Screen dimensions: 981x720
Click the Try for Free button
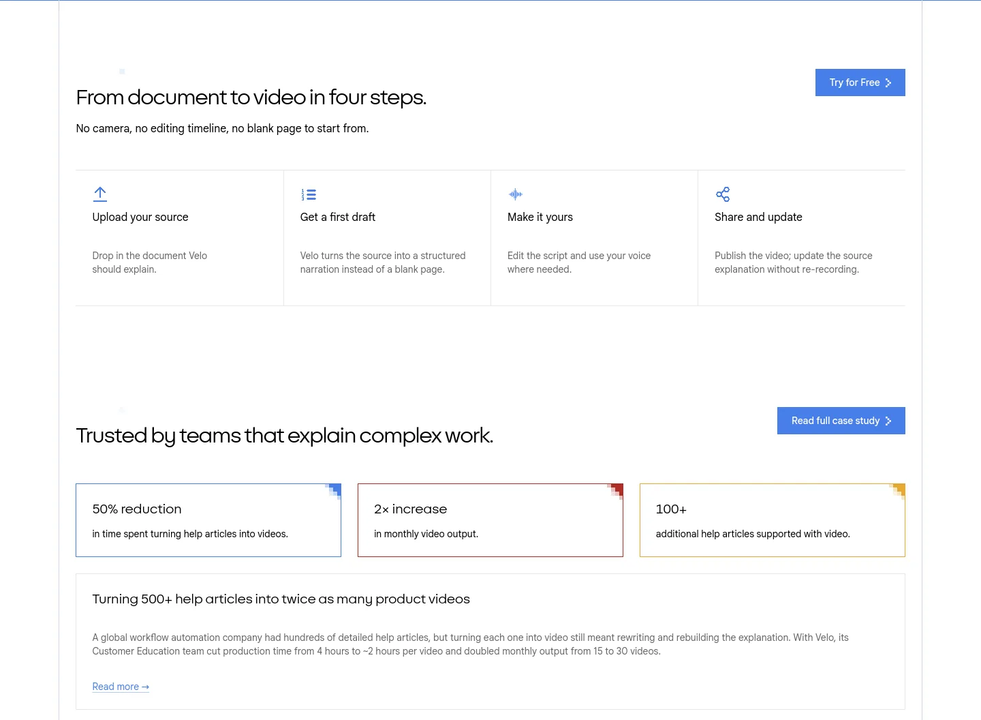coord(860,82)
